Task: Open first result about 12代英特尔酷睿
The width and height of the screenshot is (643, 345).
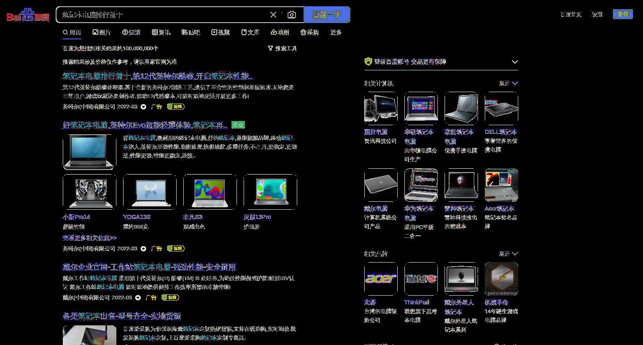Action: (158, 76)
